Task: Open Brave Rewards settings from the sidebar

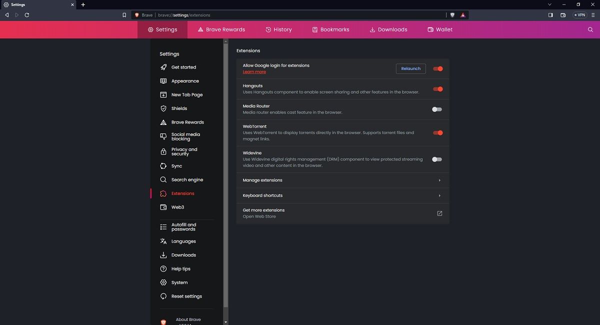Action: coord(187,122)
